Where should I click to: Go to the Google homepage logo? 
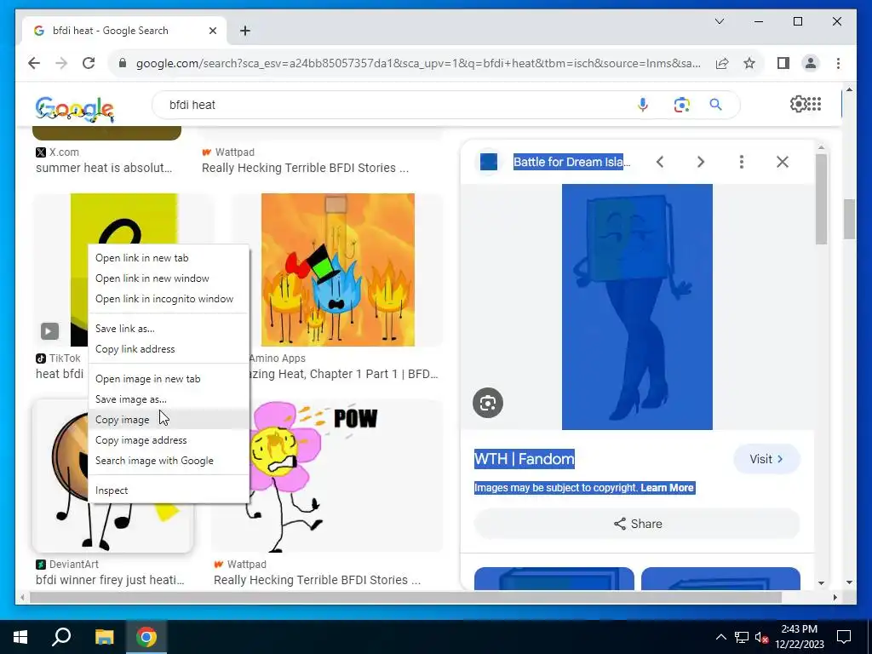pos(75,108)
